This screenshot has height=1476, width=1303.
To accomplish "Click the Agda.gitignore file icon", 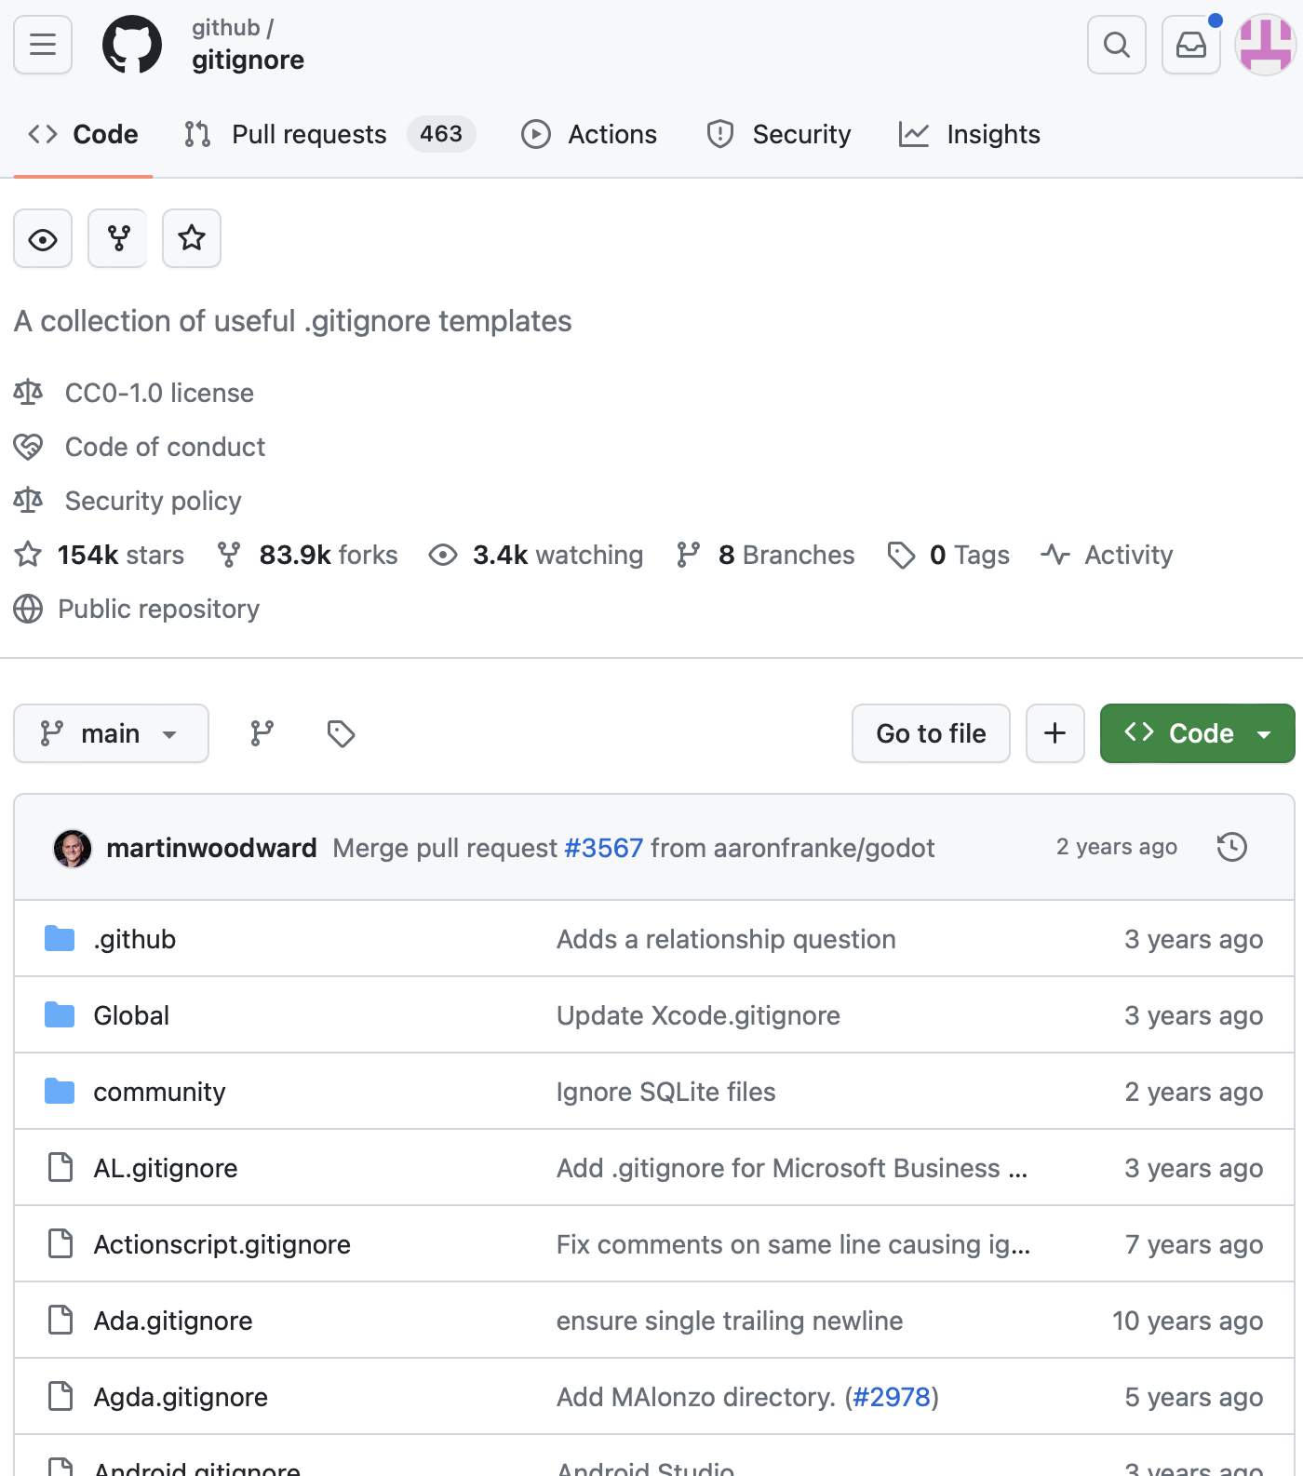I will [60, 1396].
